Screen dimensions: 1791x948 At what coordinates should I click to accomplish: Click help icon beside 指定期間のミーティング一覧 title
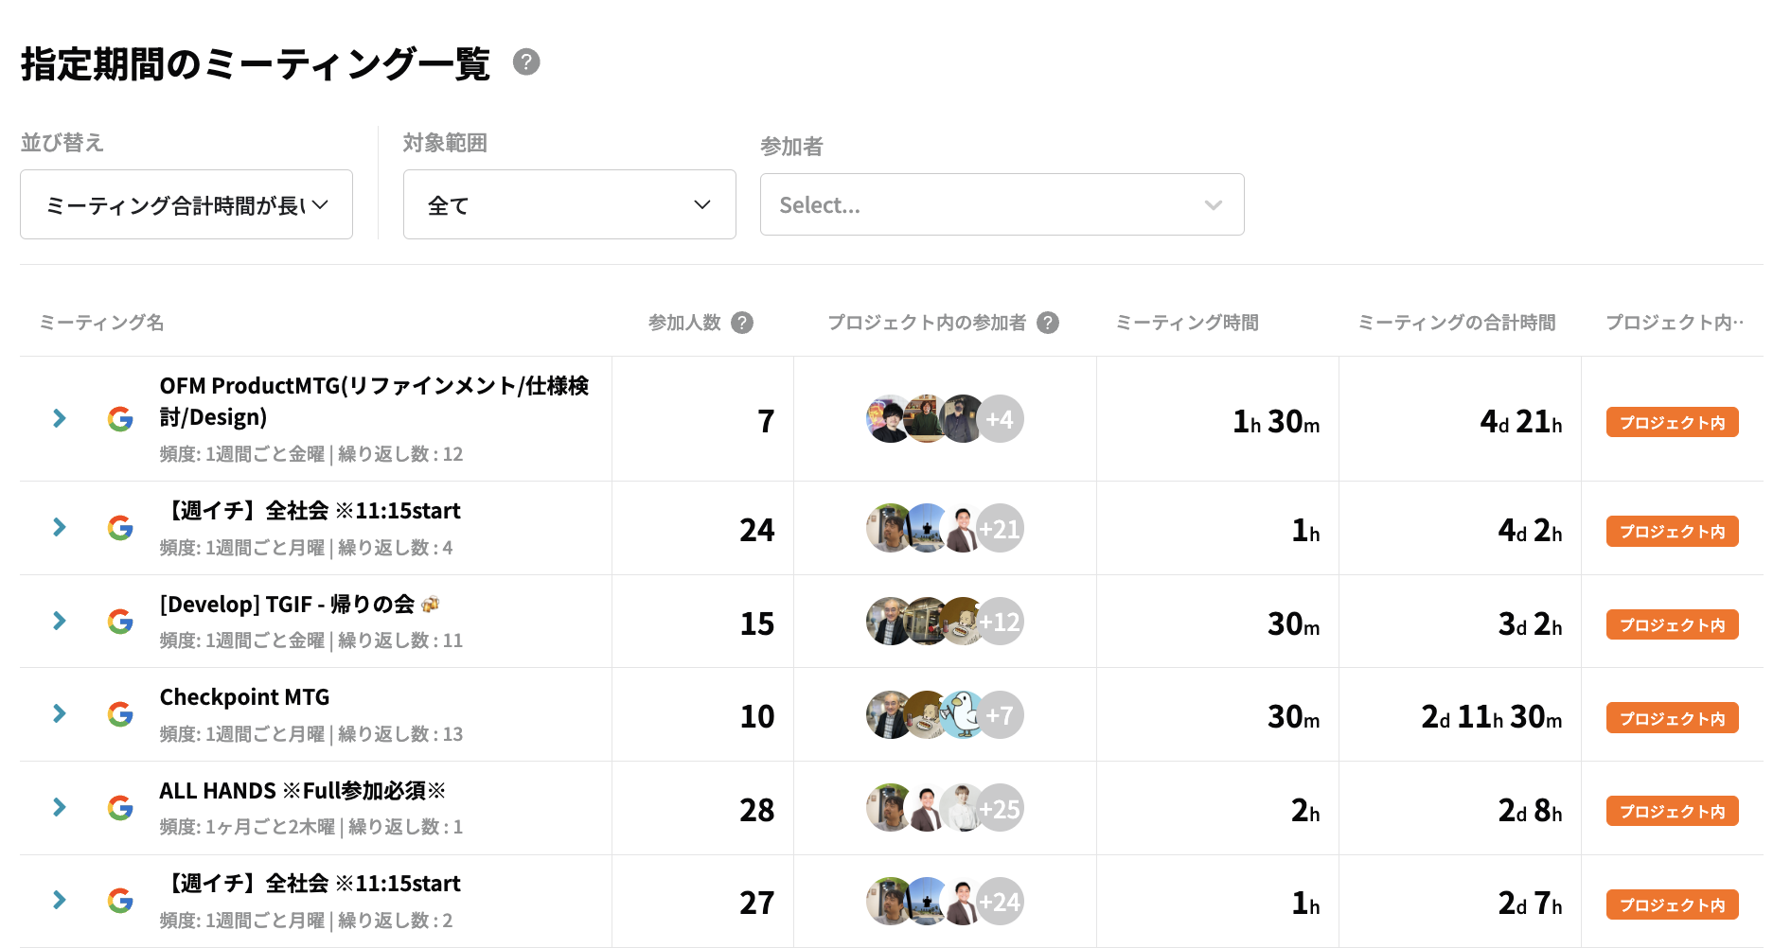point(526,62)
